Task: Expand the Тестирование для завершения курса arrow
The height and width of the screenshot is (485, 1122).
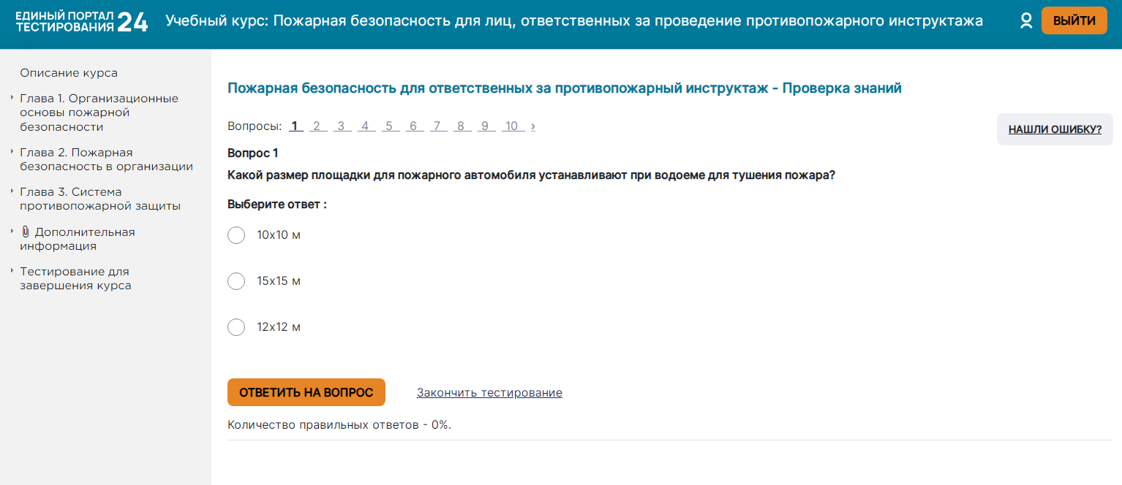Action: [x=12, y=270]
